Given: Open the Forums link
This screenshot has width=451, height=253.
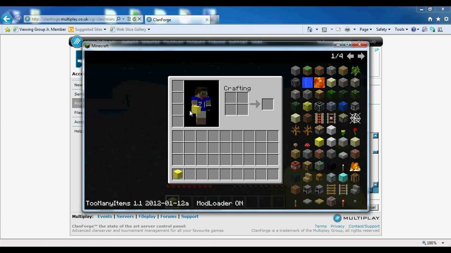Looking at the screenshot, I should coord(168,216).
